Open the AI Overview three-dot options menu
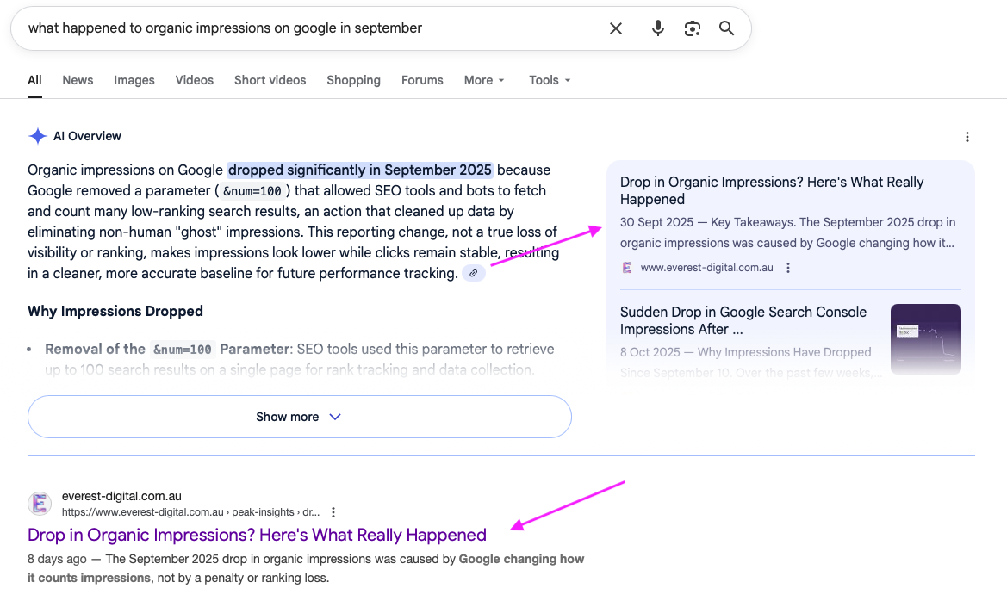 tap(967, 136)
